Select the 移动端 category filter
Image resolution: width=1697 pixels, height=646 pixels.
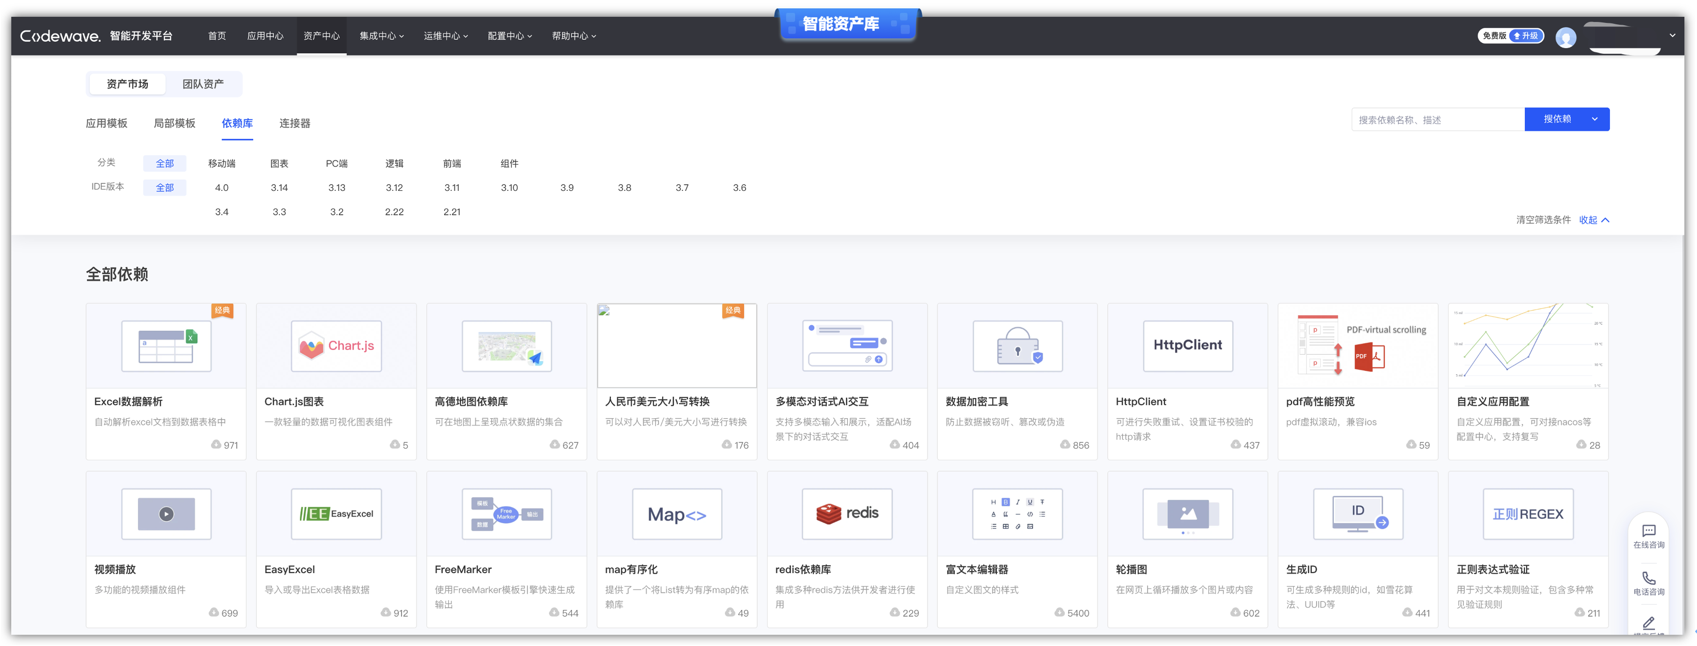coord(221,163)
